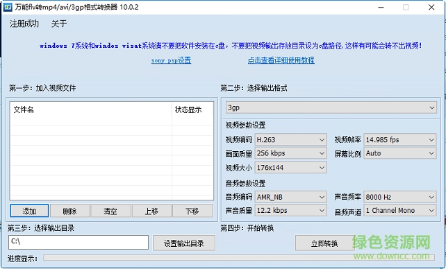Screen dimensions: 446x269
Task: Move file up with 上移 button
Action: (x=151, y=211)
